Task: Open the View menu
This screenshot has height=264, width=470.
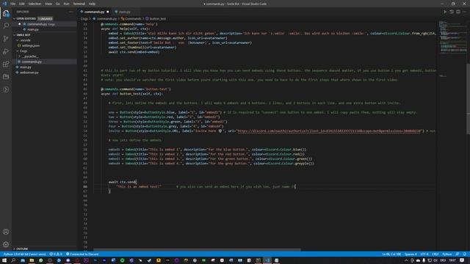Action: 48,4
